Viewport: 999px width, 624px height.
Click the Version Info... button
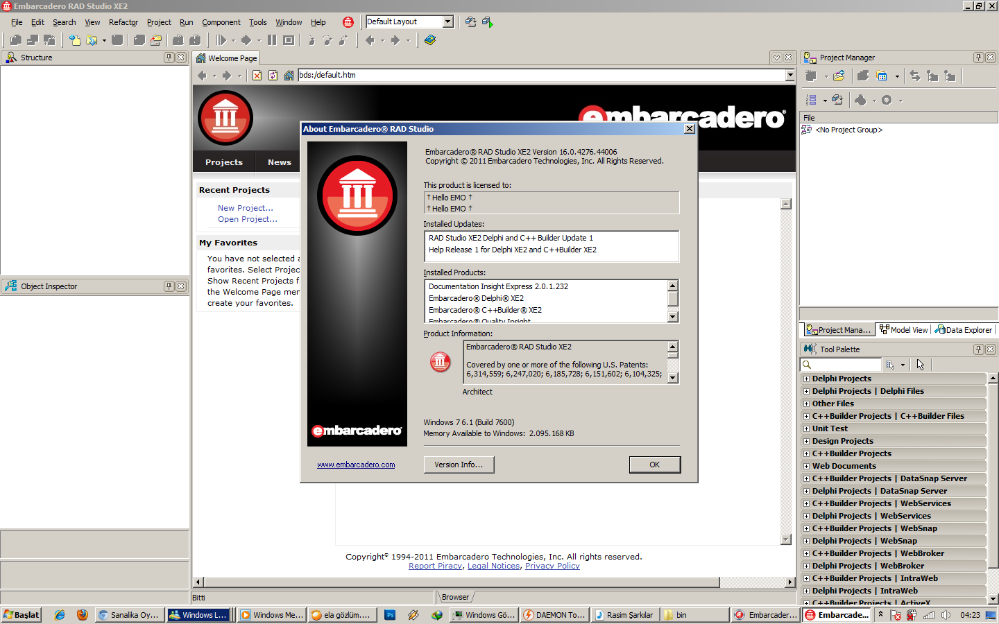(x=459, y=465)
